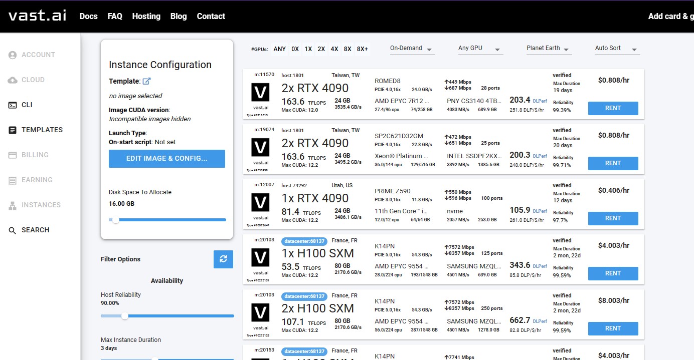The height and width of the screenshot is (360, 694).
Task: Switch to the Hosting page
Action: [146, 16]
